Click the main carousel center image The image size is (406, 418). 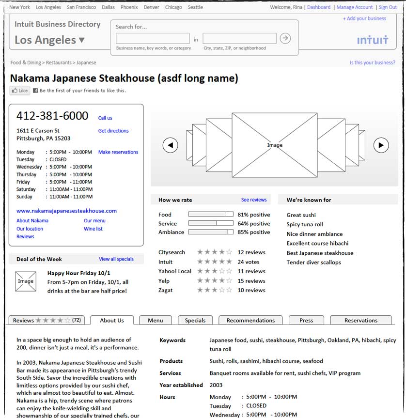[x=275, y=145]
